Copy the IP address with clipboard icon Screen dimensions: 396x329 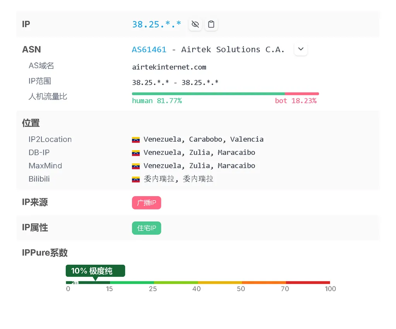[211, 24]
